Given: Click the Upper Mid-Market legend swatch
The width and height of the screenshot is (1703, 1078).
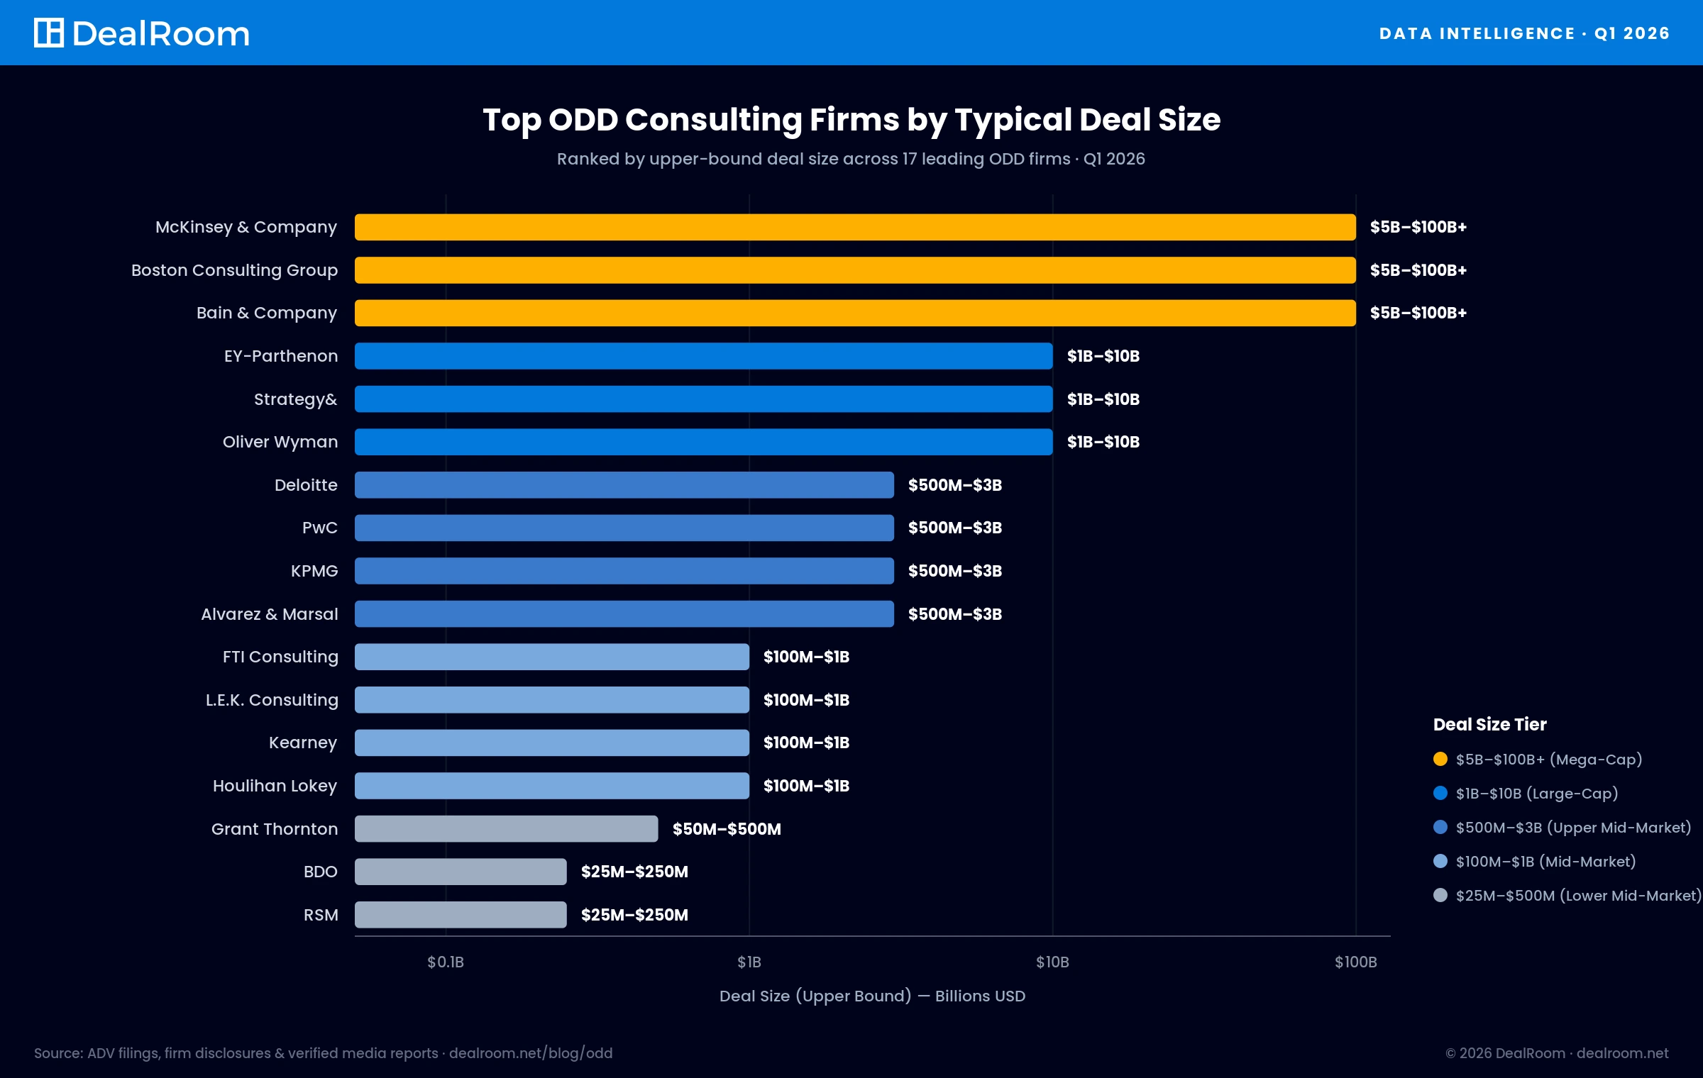Looking at the screenshot, I should 1440,827.
